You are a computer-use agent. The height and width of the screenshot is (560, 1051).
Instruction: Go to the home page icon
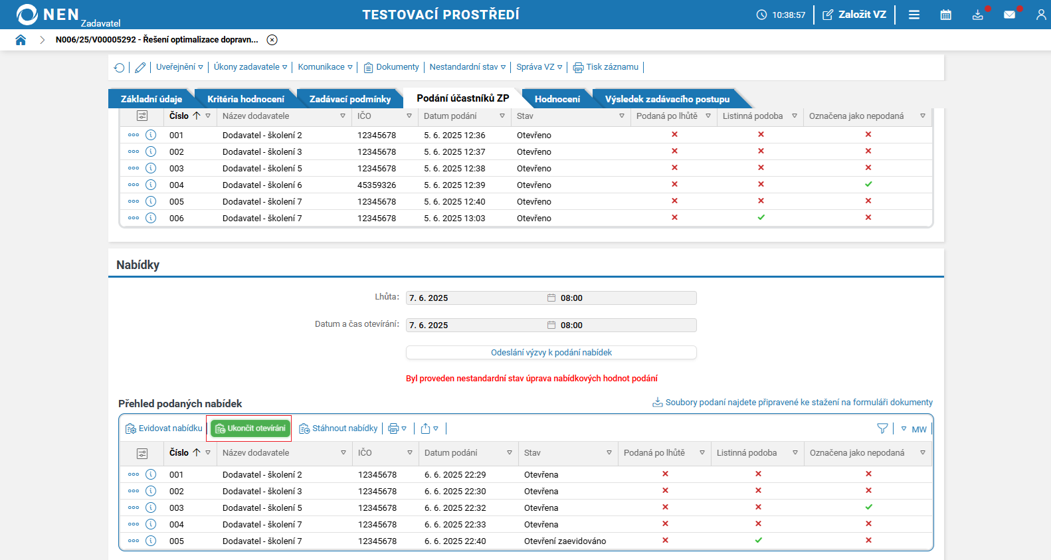[x=21, y=40]
